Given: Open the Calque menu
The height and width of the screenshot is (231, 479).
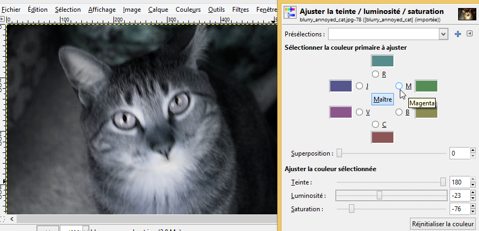Looking at the screenshot, I should click(x=158, y=10).
